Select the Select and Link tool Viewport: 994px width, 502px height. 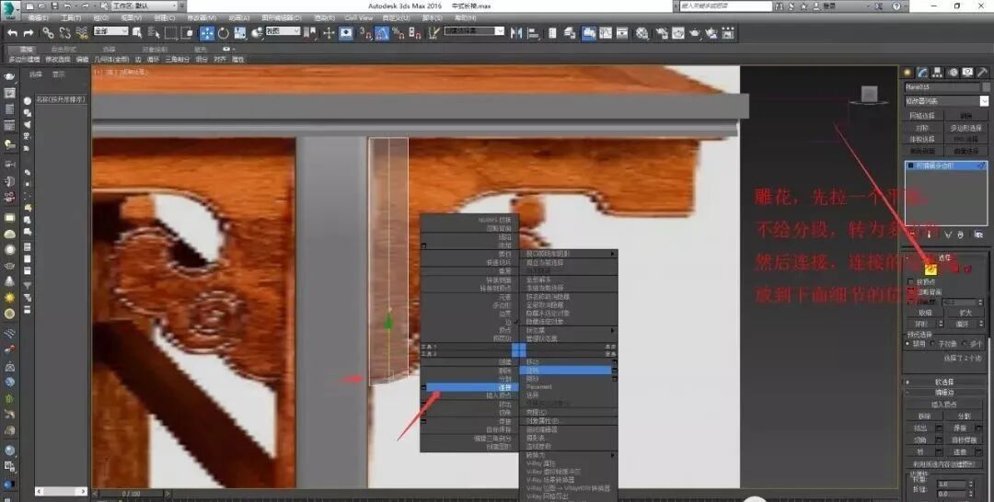click(48, 33)
